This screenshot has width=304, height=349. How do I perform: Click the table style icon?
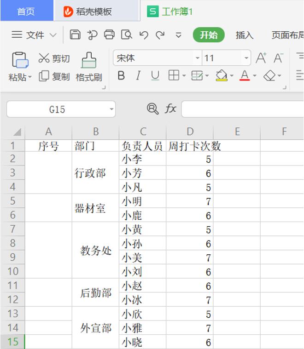(x=197, y=76)
